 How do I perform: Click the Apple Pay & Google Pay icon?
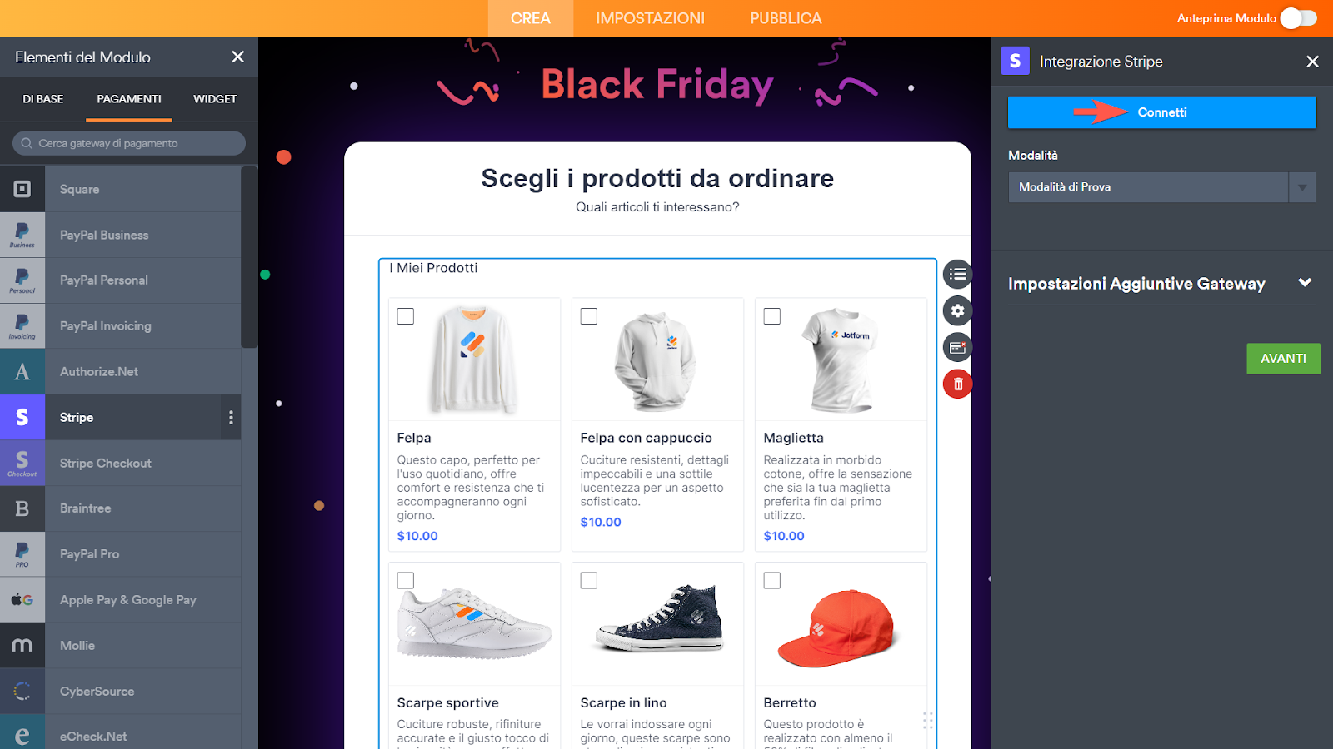(22, 599)
